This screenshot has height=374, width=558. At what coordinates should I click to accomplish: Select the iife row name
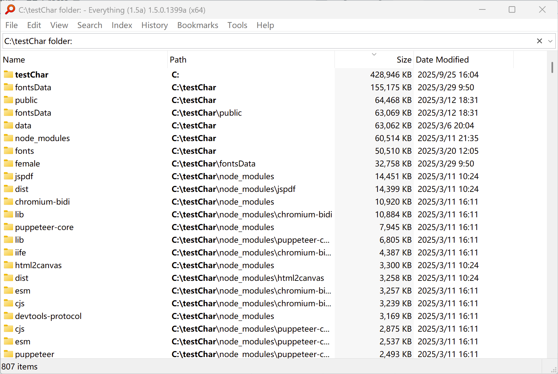click(x=20, y=252)
